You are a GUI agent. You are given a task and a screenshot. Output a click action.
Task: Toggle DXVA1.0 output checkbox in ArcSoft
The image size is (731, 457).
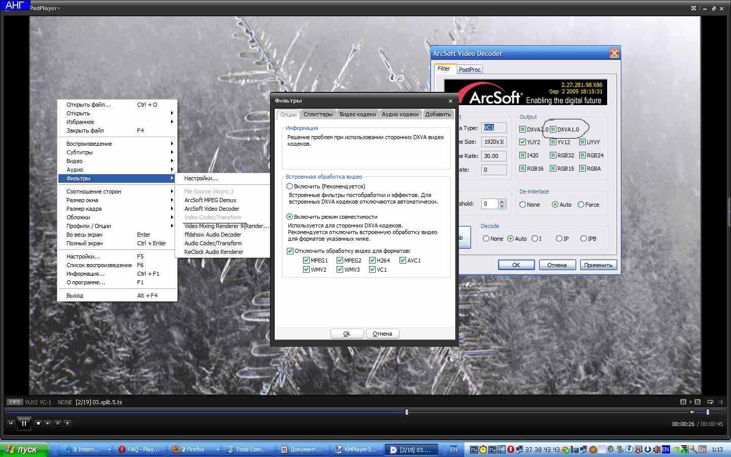point(553,129)
